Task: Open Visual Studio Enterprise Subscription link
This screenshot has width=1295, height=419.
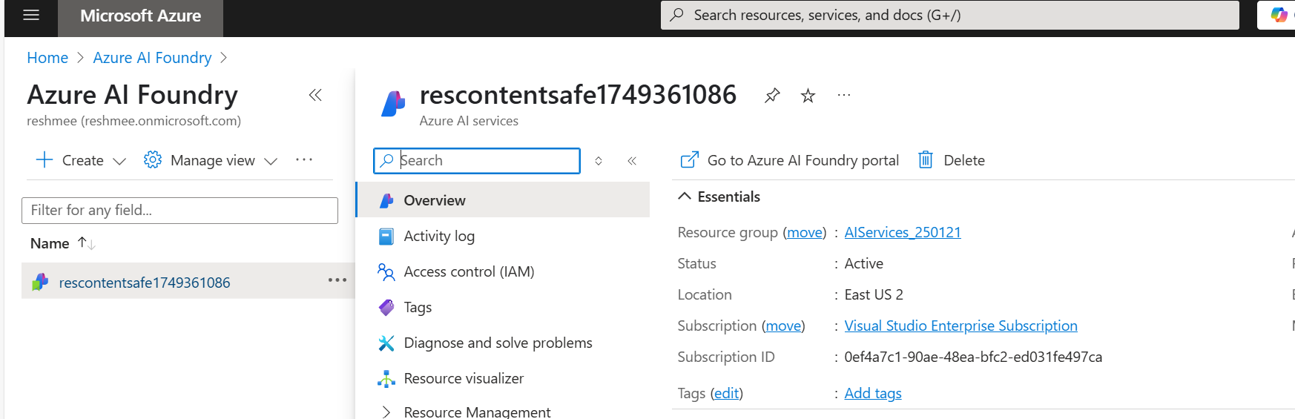Action: tap(960, 326)
